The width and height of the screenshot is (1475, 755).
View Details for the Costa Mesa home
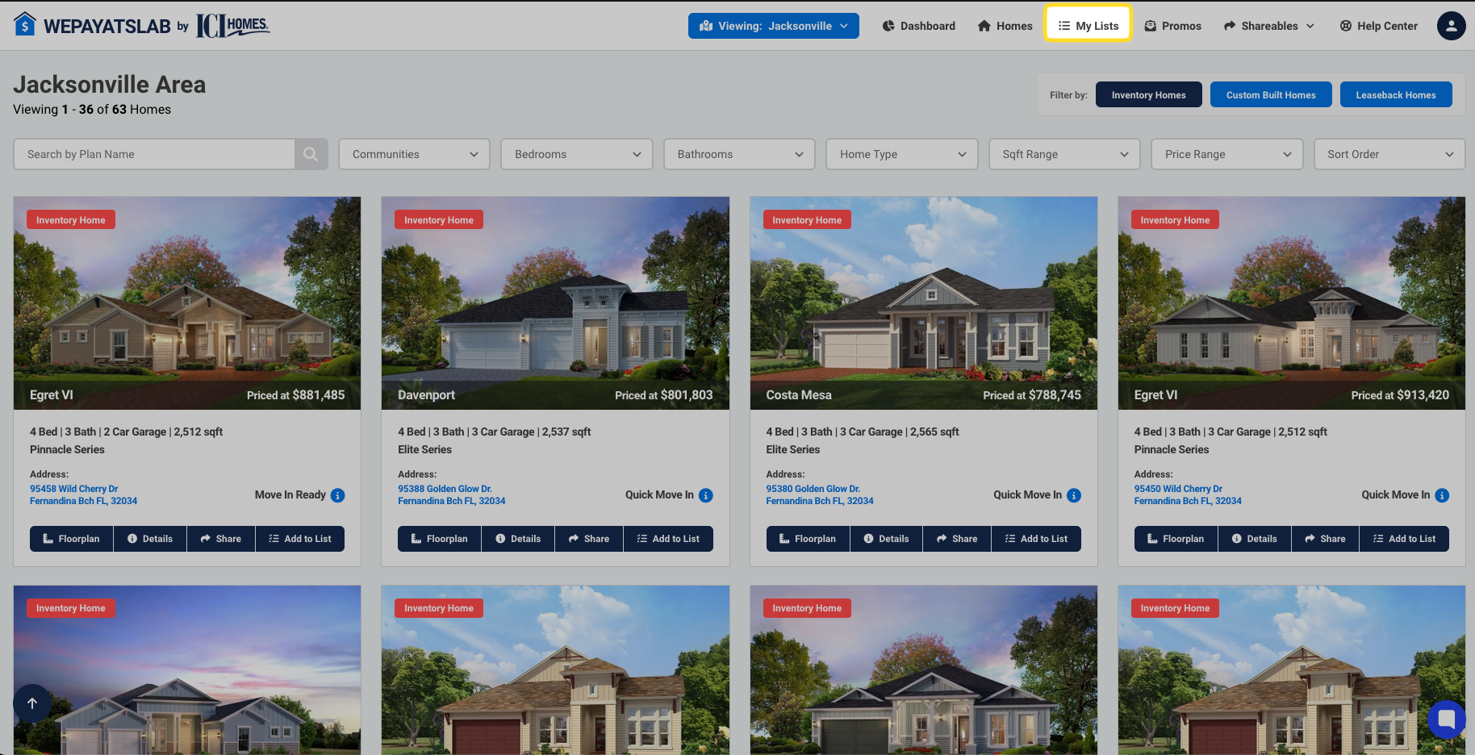click(886, 539)
